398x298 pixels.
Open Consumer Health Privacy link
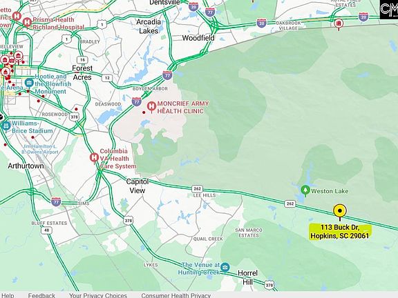click(176, 295)
